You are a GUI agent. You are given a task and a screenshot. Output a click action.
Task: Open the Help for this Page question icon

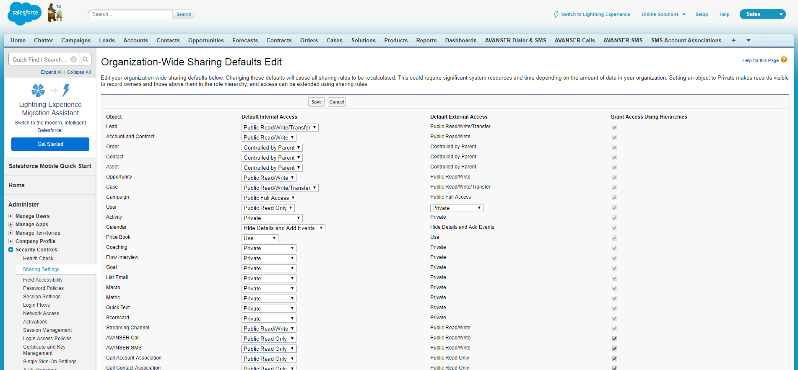(x=784, y=60)
